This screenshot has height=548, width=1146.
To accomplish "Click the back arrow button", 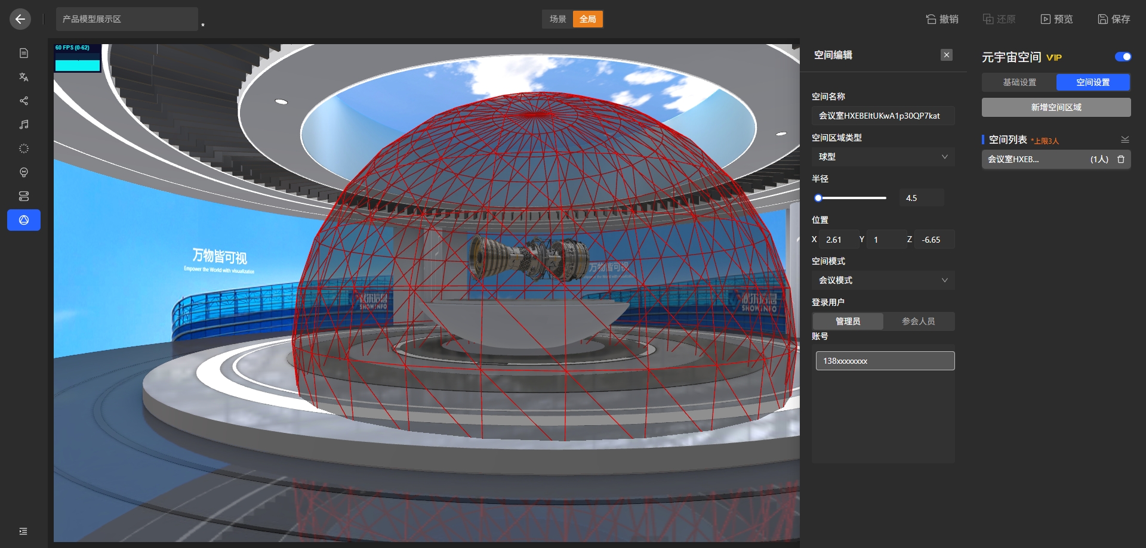I will pyautogui.click(x=20, y=19).
